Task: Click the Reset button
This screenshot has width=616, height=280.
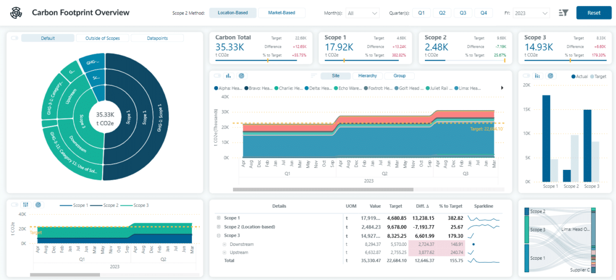Action: click(593, 13)
